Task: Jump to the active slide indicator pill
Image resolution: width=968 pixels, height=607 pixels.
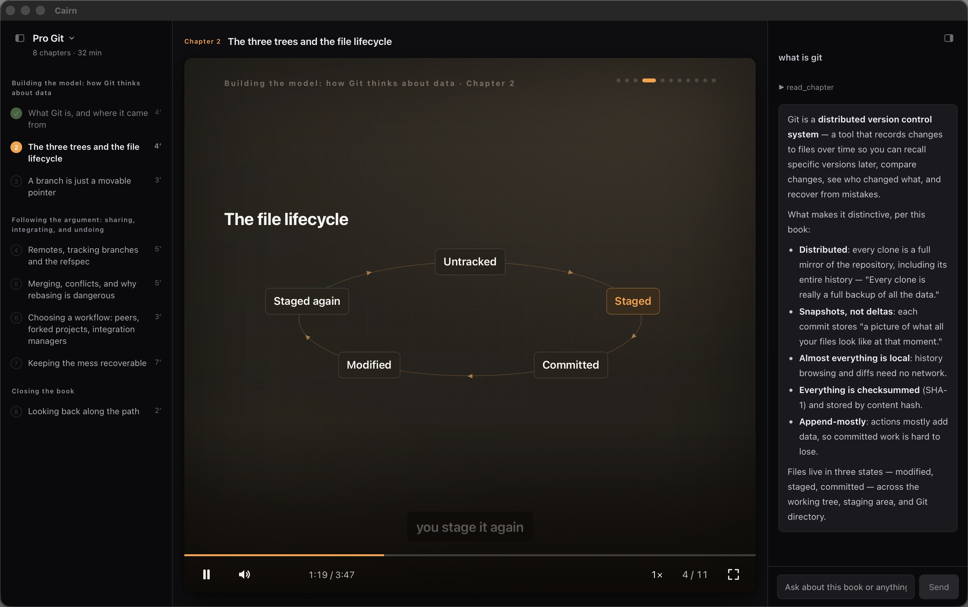Action: point(649,80)
